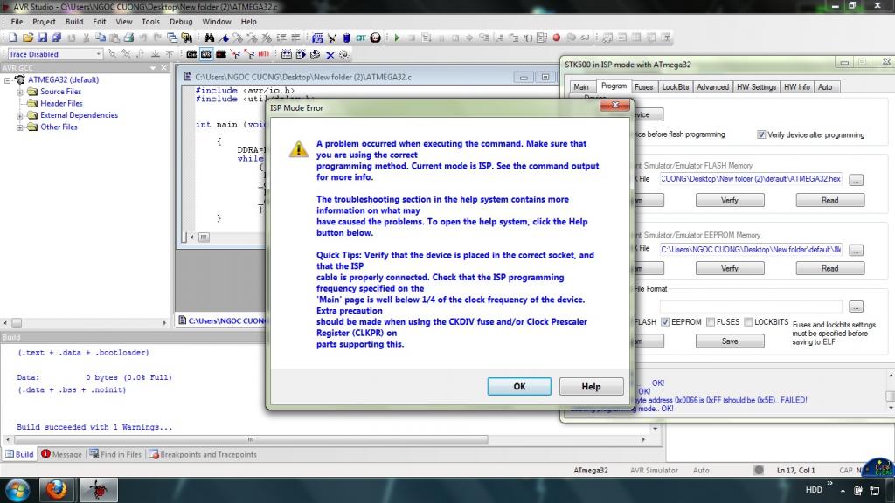Show hidden system tray icons arrow

click(843, 490)
